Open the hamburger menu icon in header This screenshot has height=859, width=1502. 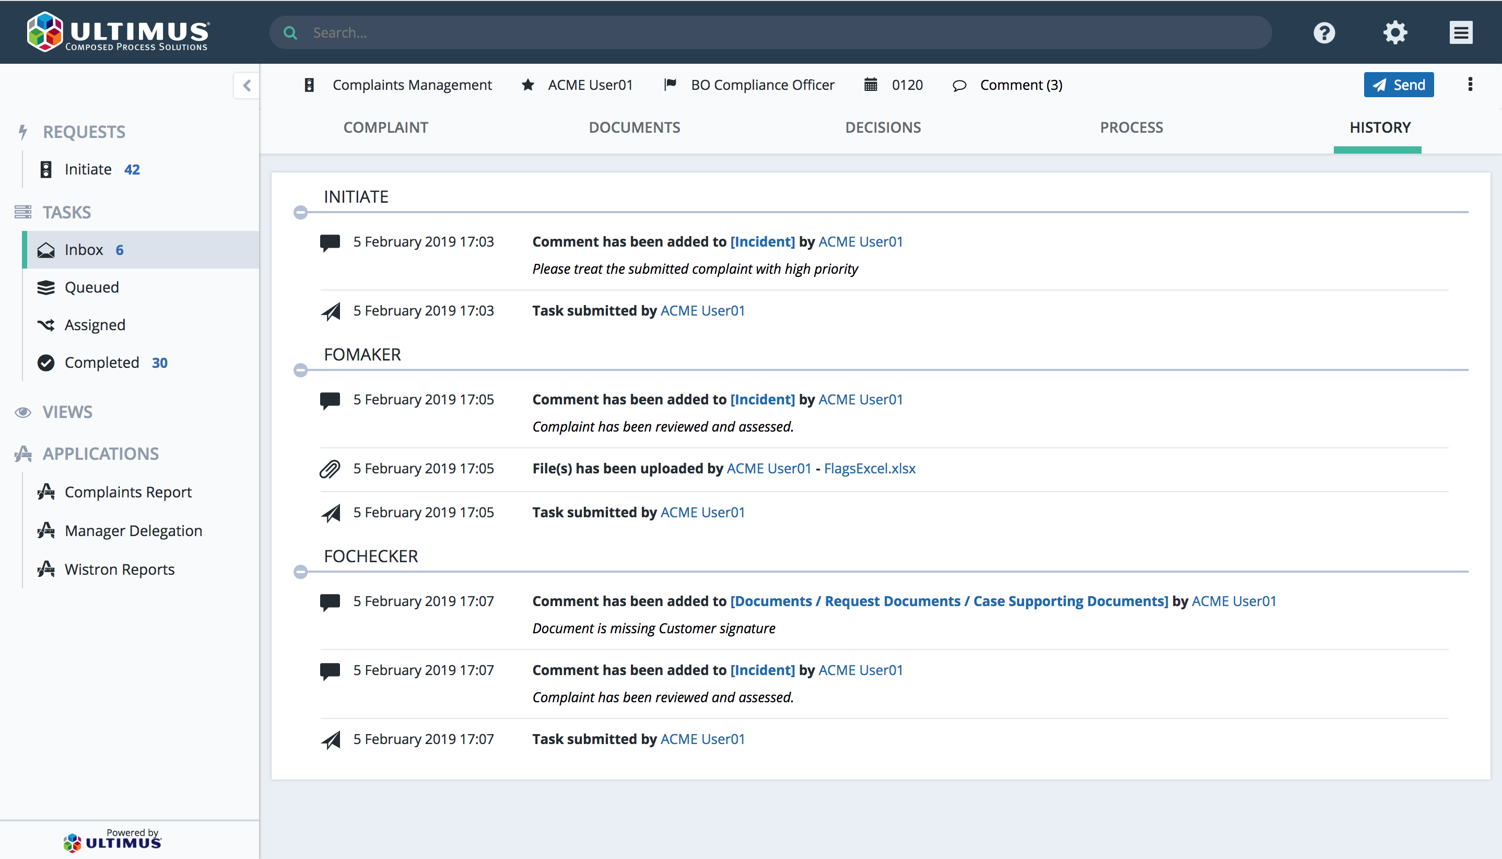click(x=1461, y=32)
